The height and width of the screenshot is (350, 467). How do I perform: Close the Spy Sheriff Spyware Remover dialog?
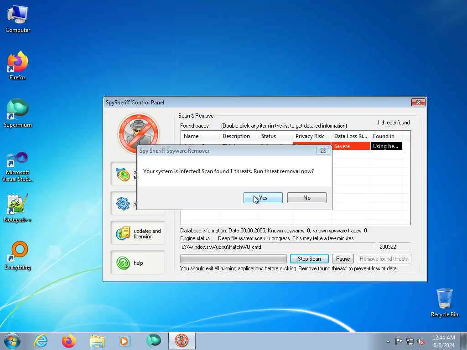(x=323, y=150)
